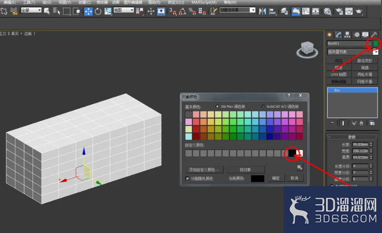Open the 组(G) menu
This screenshot has height=233, width=382.
point(47,2)
